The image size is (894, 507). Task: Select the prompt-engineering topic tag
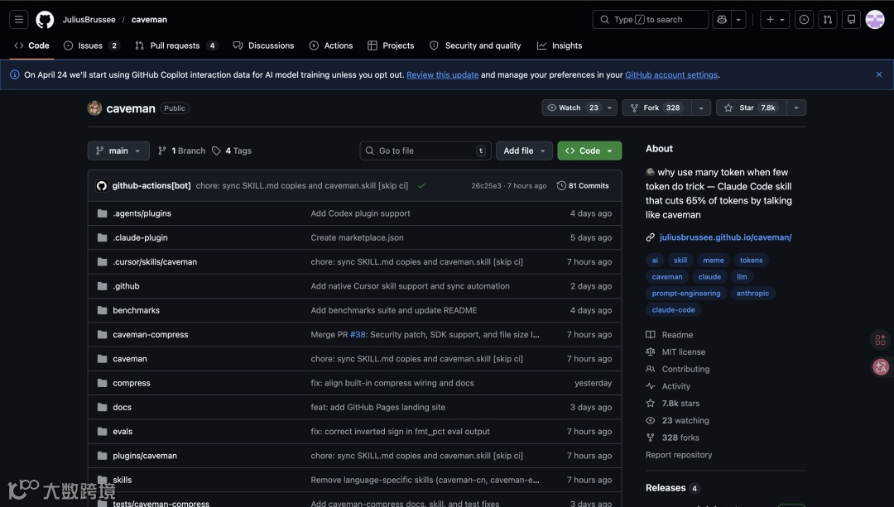pos(686,293)
